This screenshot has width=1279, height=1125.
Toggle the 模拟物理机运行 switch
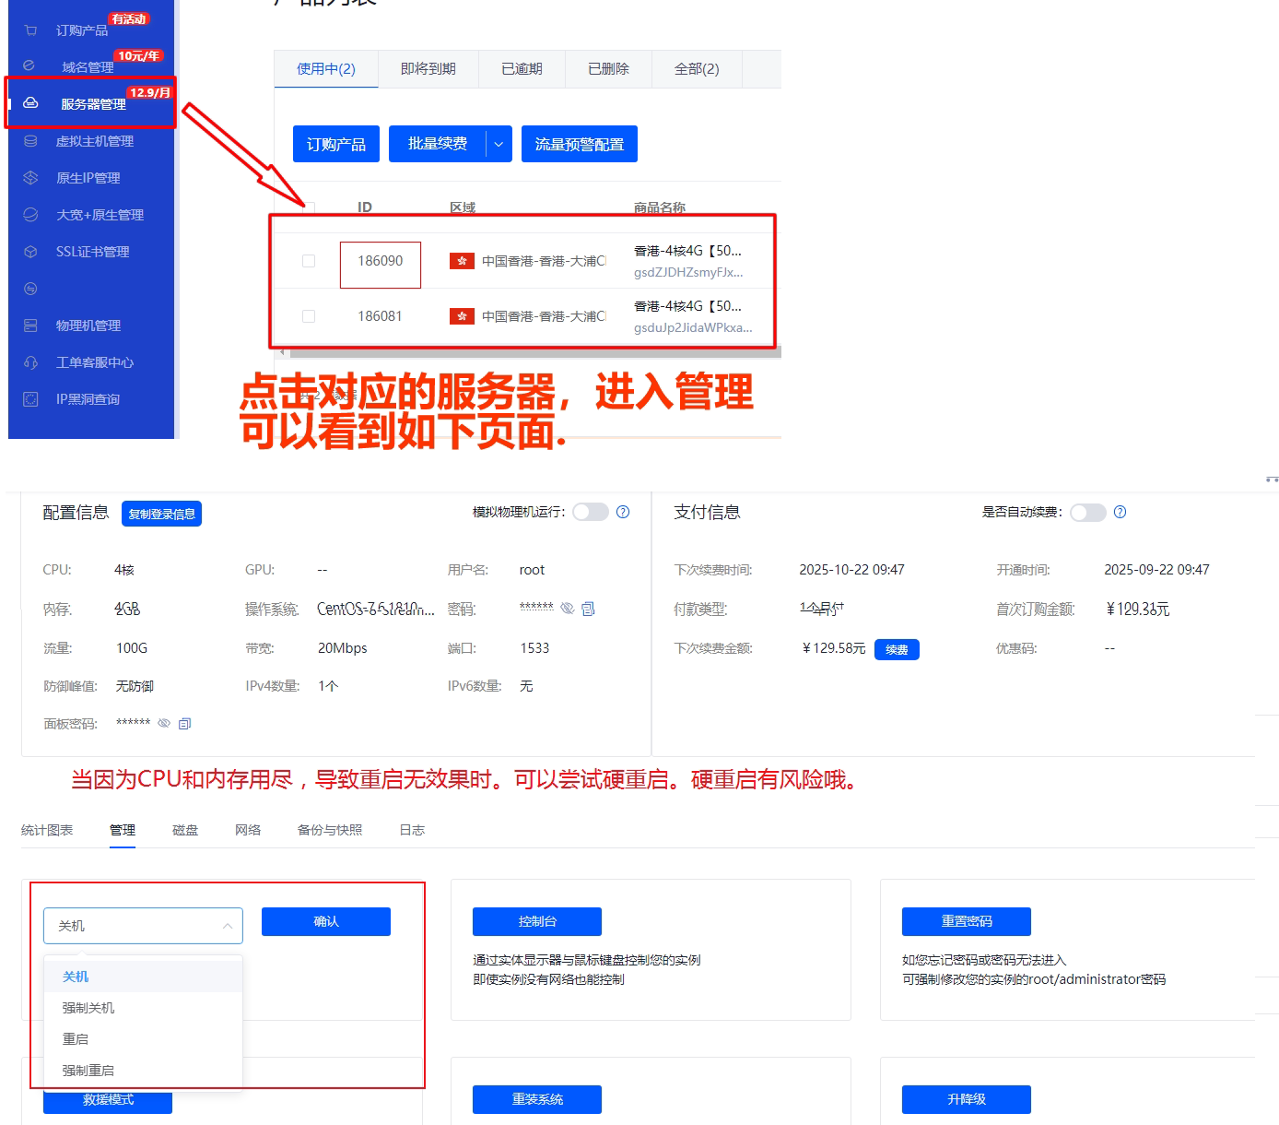pos(591,512)
